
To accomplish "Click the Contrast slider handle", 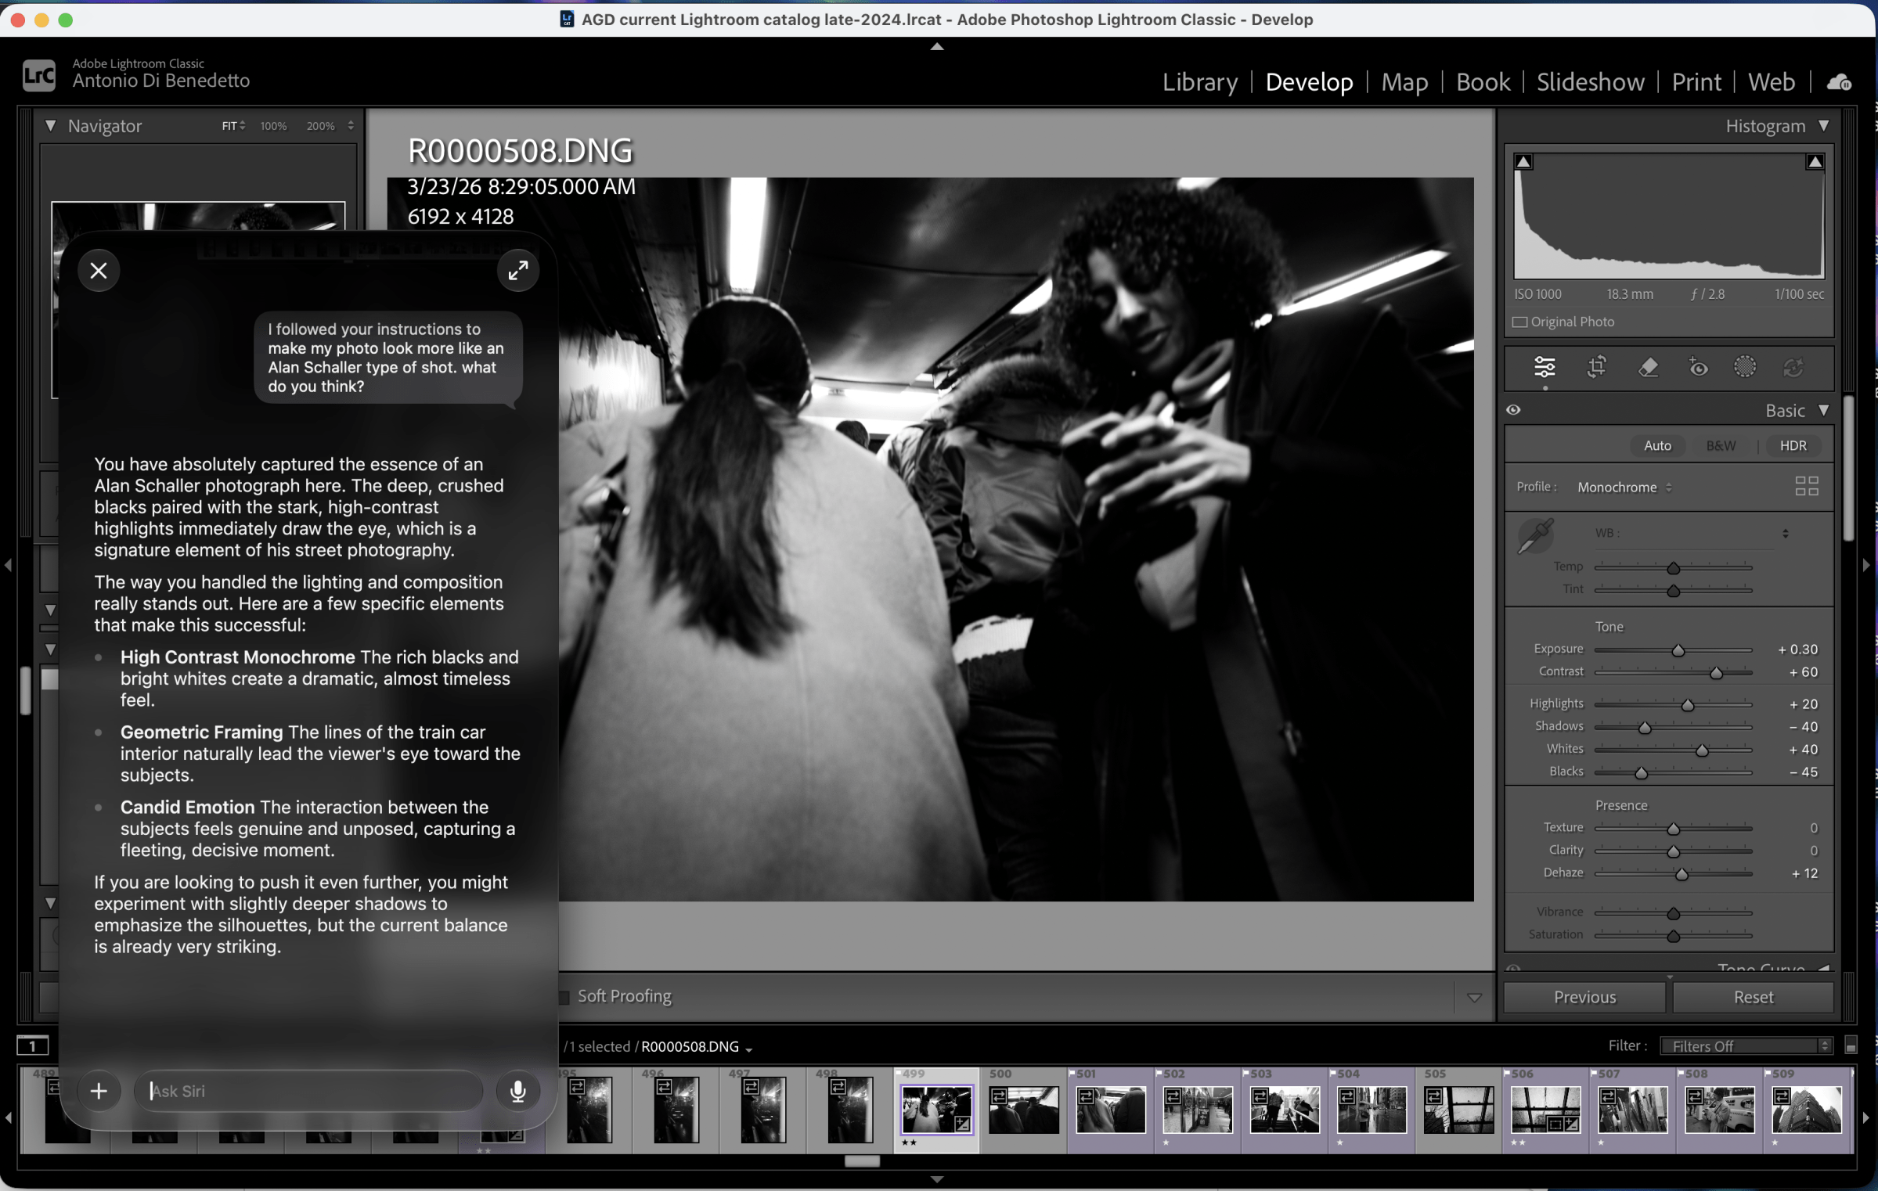I will (1716, 673).
